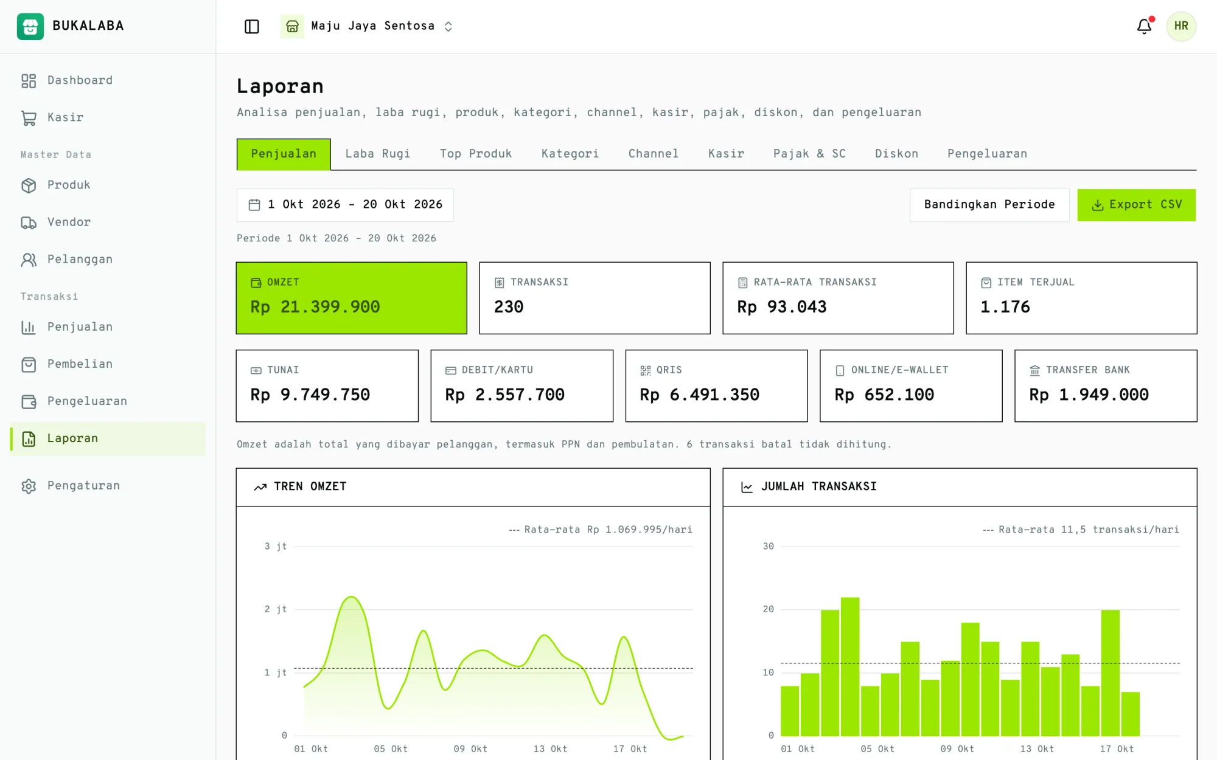Click the Export CSV button
The image size is (1217, 760).
click(1136, 205)
